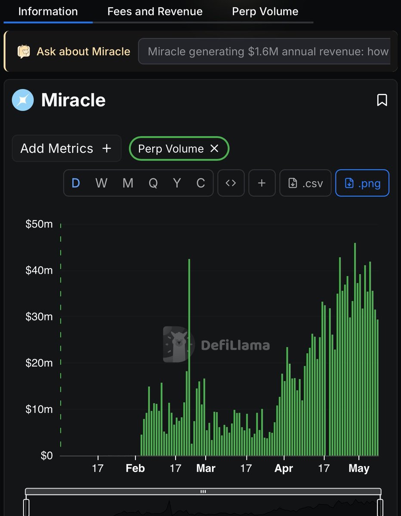The height and width of the screenshot is (516, 401).
Task: Click the right handle of range slider
Action: (380, 507)
